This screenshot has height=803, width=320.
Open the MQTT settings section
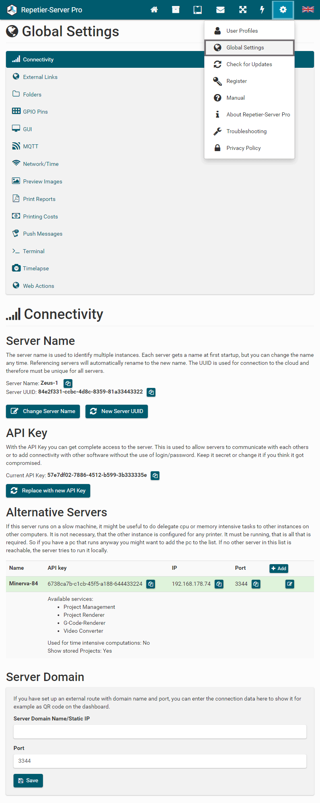pyautogui.click(x=31, y=146)
